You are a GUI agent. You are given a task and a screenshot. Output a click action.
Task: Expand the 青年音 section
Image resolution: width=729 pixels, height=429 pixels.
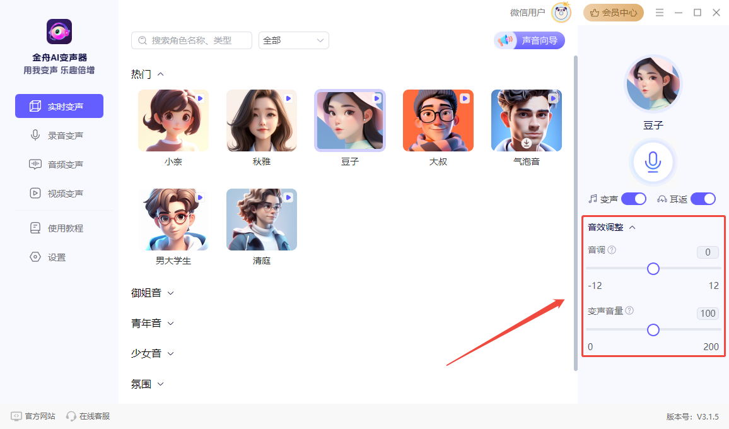[x=171, y=324]
